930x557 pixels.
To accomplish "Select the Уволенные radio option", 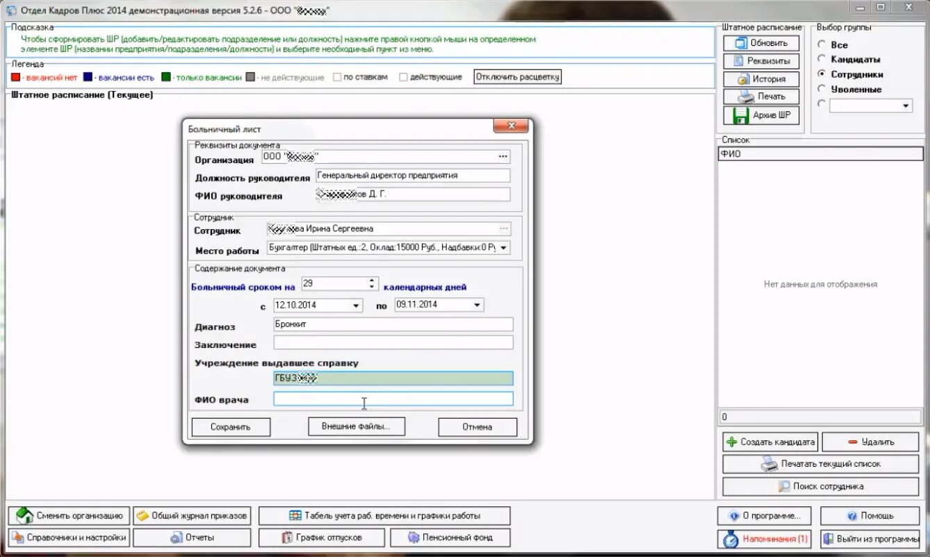I will pyautogui.click(x=822, y=89).
